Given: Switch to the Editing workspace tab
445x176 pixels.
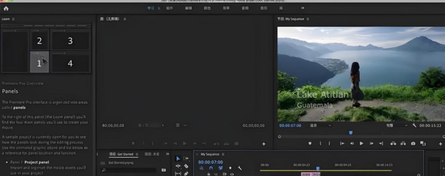Looking at the screenshot, I should click(x=188, y=8).
